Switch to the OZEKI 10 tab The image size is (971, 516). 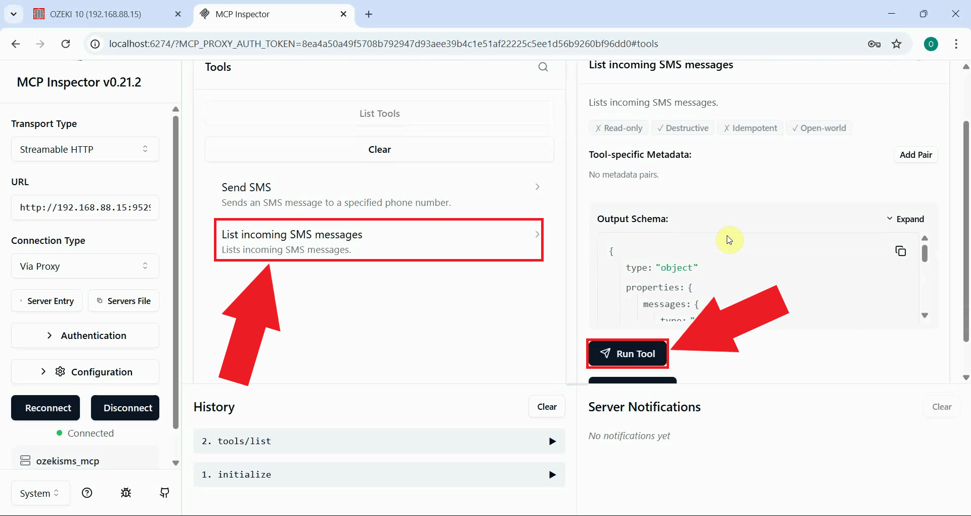96,14
